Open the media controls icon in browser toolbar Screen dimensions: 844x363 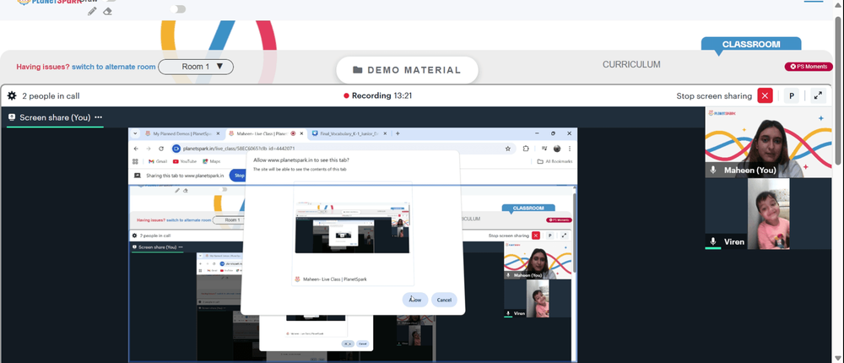pos(544,148)
